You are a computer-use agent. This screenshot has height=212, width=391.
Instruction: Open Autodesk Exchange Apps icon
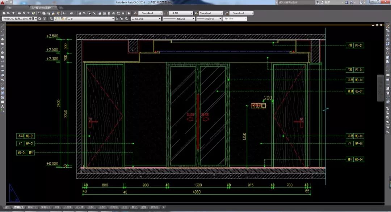coord(348,3)
